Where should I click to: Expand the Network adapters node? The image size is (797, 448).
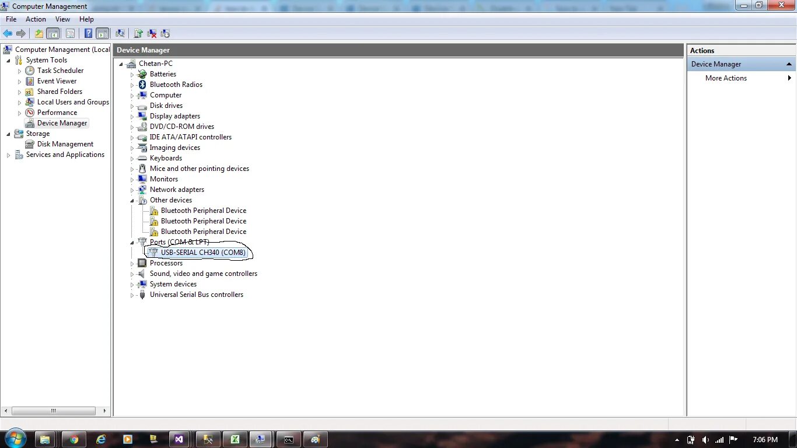coord(132,190)
